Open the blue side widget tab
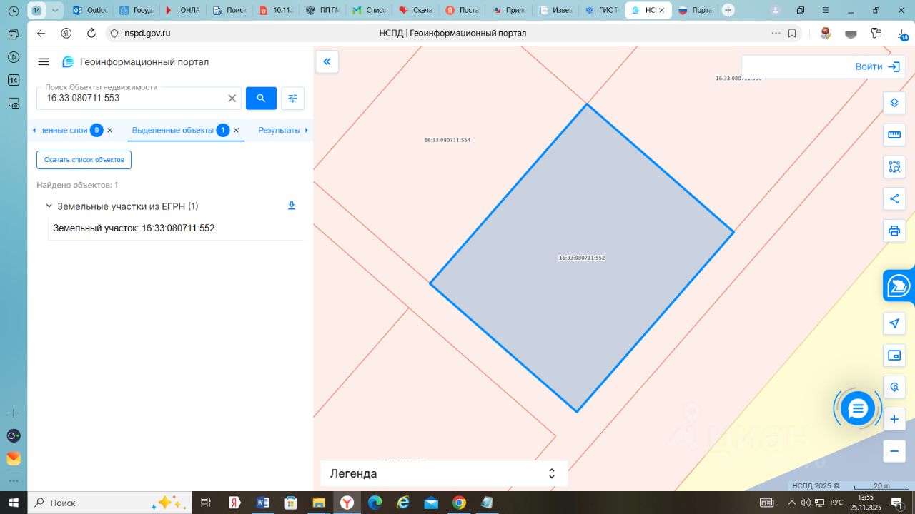The height and width of the screenshot is (514, 915). [899, 286]
